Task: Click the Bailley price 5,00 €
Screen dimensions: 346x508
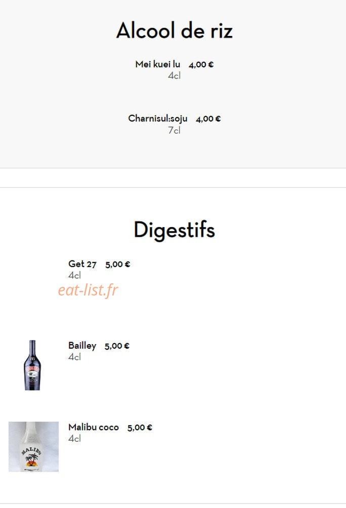Action: (x=117, y=346)
